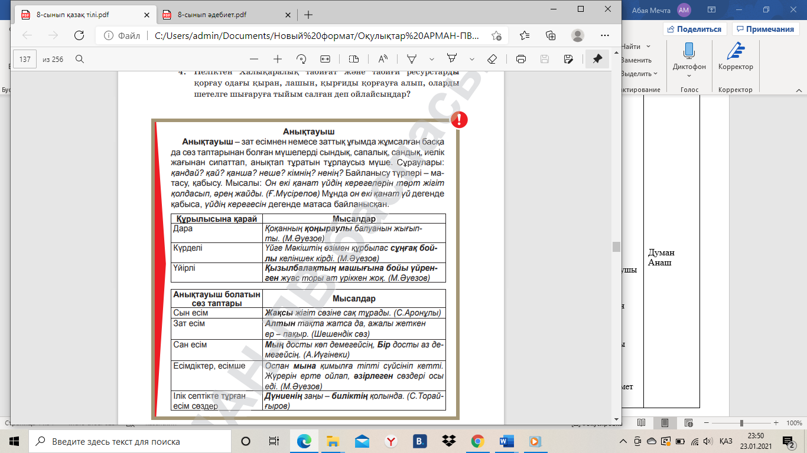807x453 pixels.
Task: Click the Edge back navigation arrow
Action: coord(27,35)
